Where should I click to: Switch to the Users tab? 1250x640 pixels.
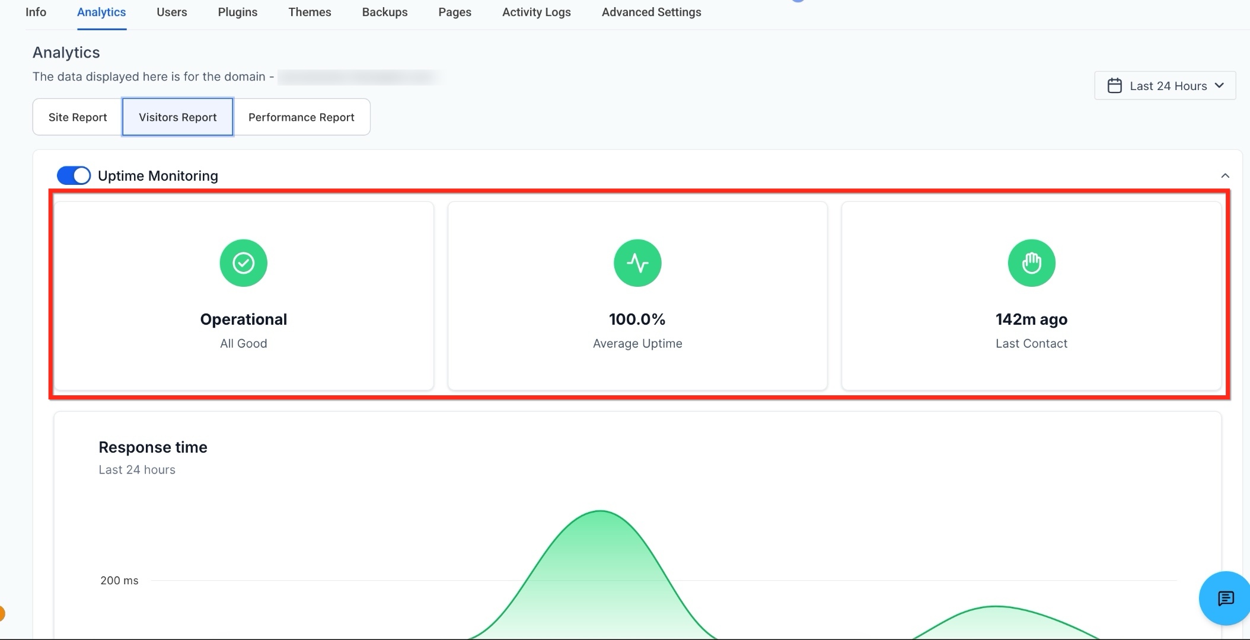click(172, 12)
